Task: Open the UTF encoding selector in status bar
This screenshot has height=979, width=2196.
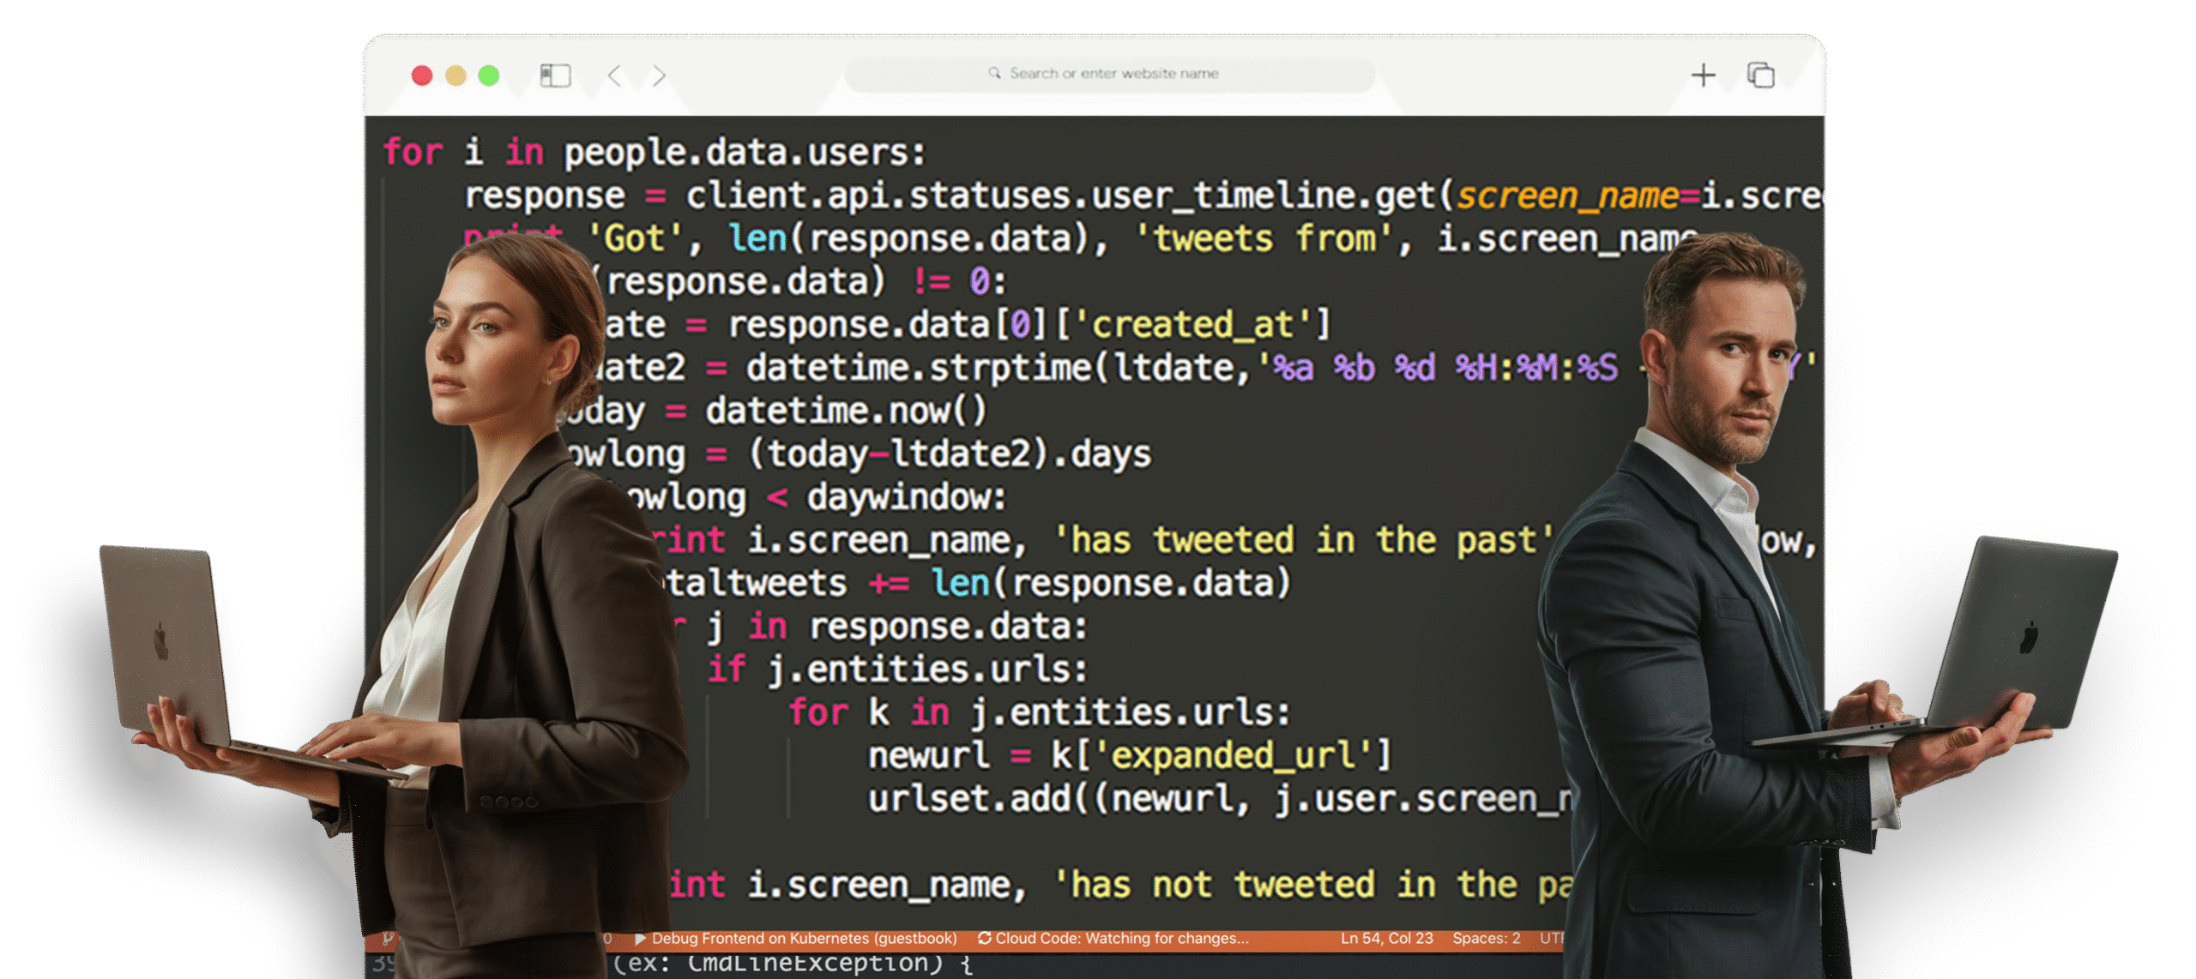Action: [x=1551, y=938]
